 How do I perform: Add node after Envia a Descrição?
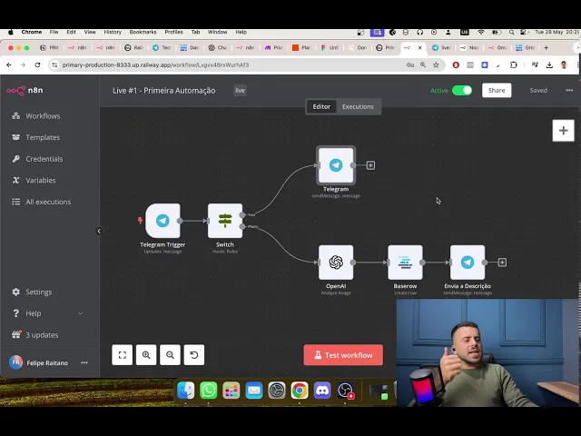pos(502,263)
